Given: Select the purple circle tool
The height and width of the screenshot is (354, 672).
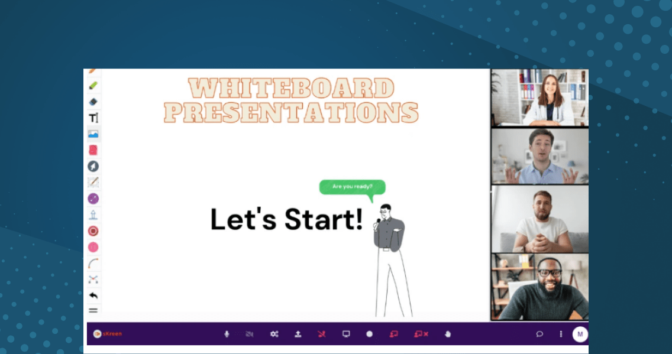Looking at the screenshot, I should coord(93,199).
